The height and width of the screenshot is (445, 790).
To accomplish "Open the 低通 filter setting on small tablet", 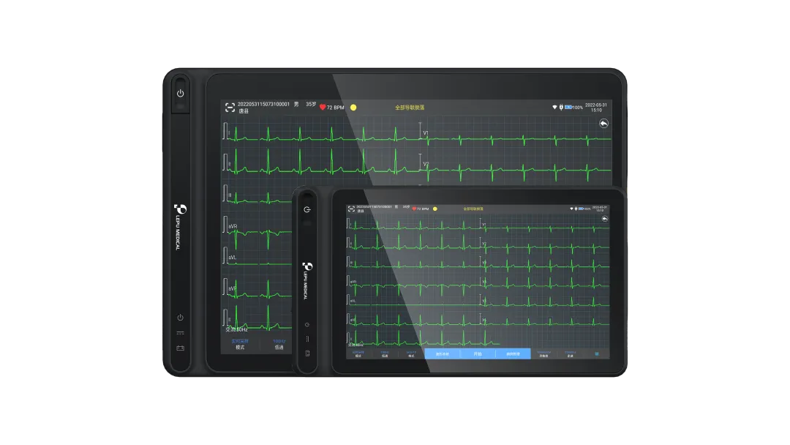I will click(385, 354).
